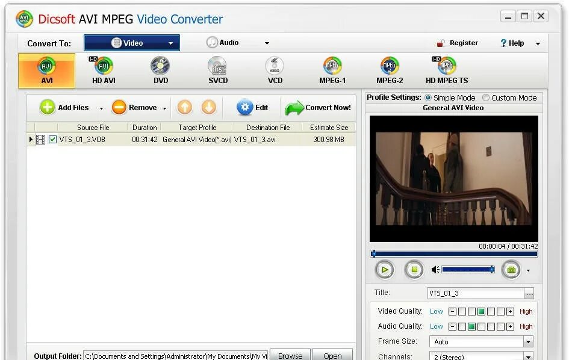This screenshot has width=569, height=360.
Task: Open Add Files dropdown arrow
Action: pos(101,108)
